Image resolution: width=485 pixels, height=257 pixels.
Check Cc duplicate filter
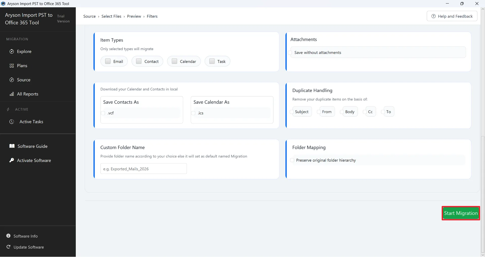tap(365, 112)
